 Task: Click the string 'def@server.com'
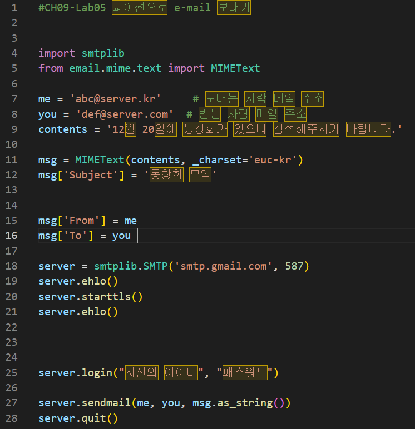coord(125,114)
